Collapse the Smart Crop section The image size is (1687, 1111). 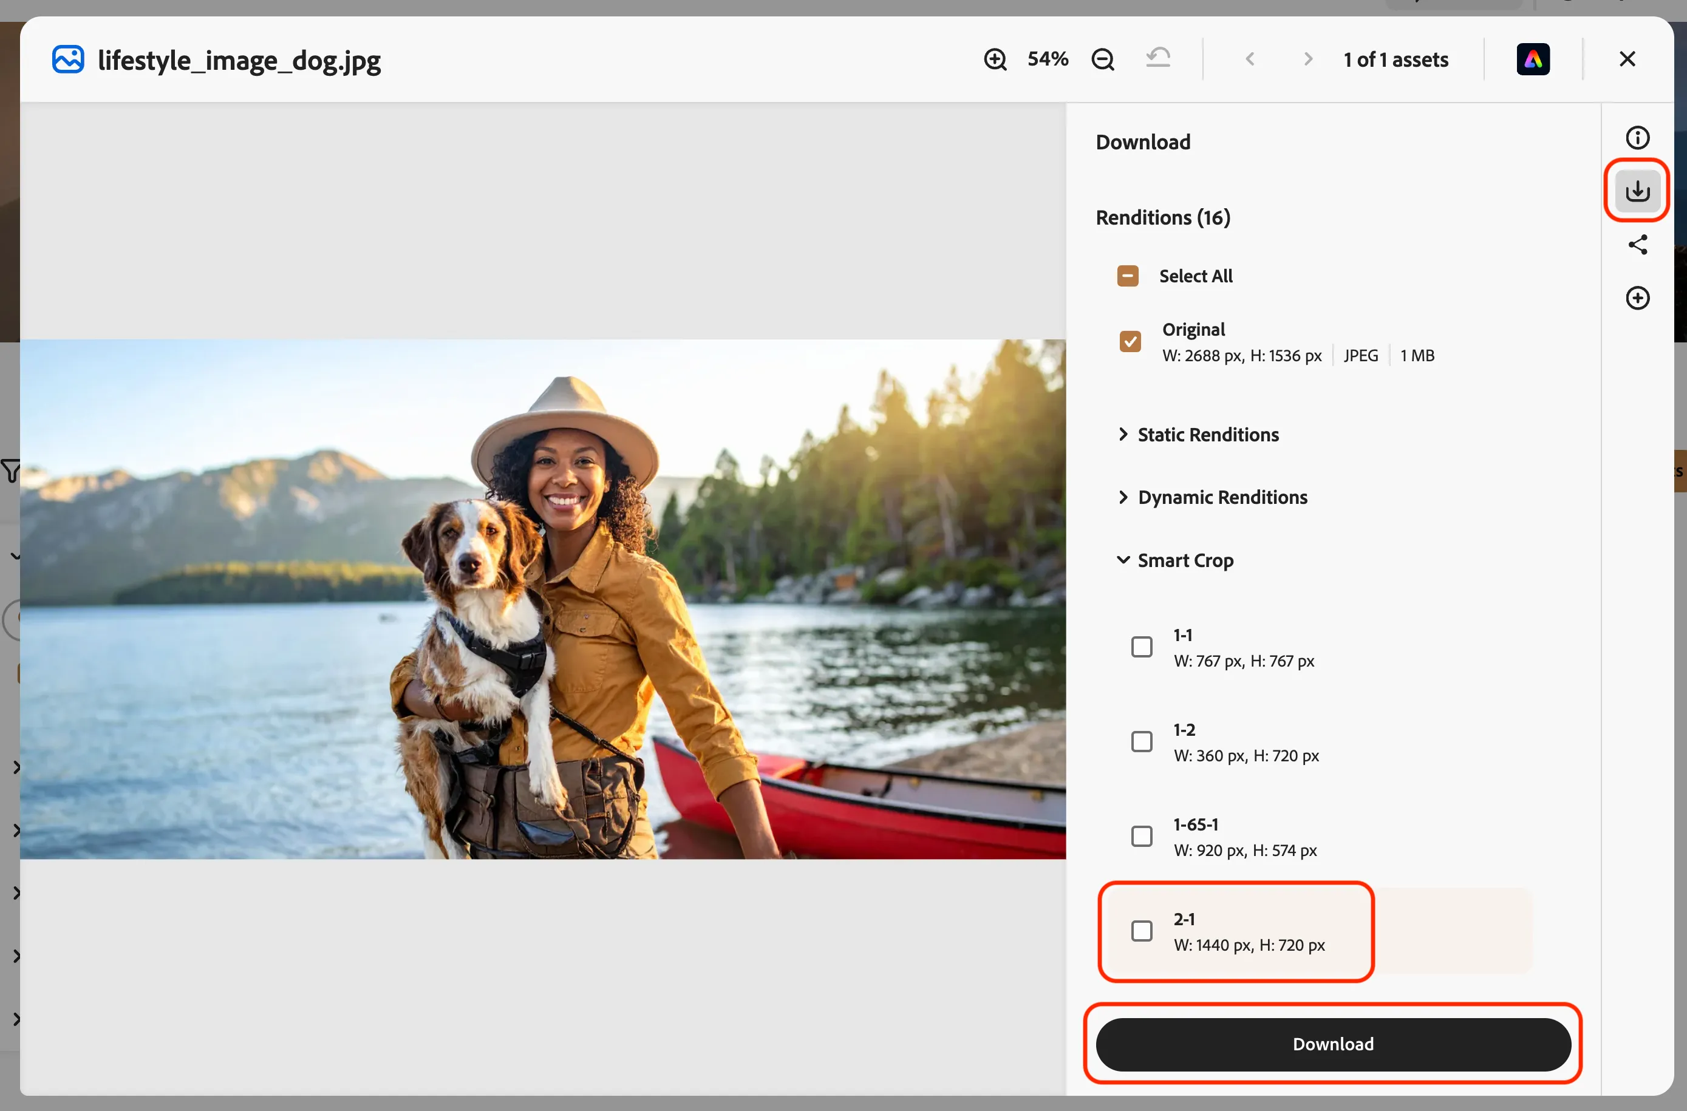pos(1175,560)
